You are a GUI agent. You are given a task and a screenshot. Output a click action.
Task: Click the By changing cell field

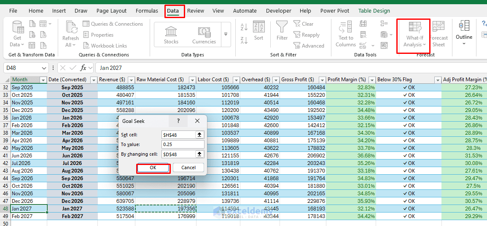(x=179, y=154)
